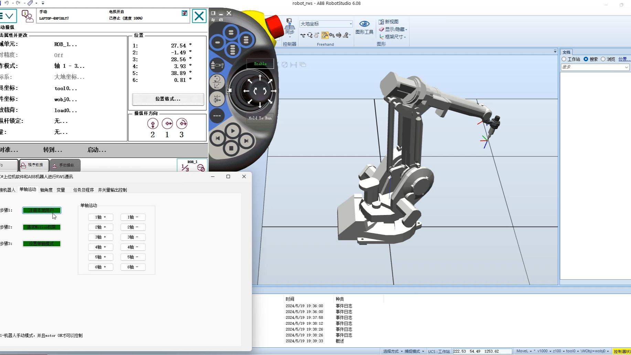Screen dimensions: 631x355
Task: Click Position Format (位置格式...) button
Action: pos(168,99)
